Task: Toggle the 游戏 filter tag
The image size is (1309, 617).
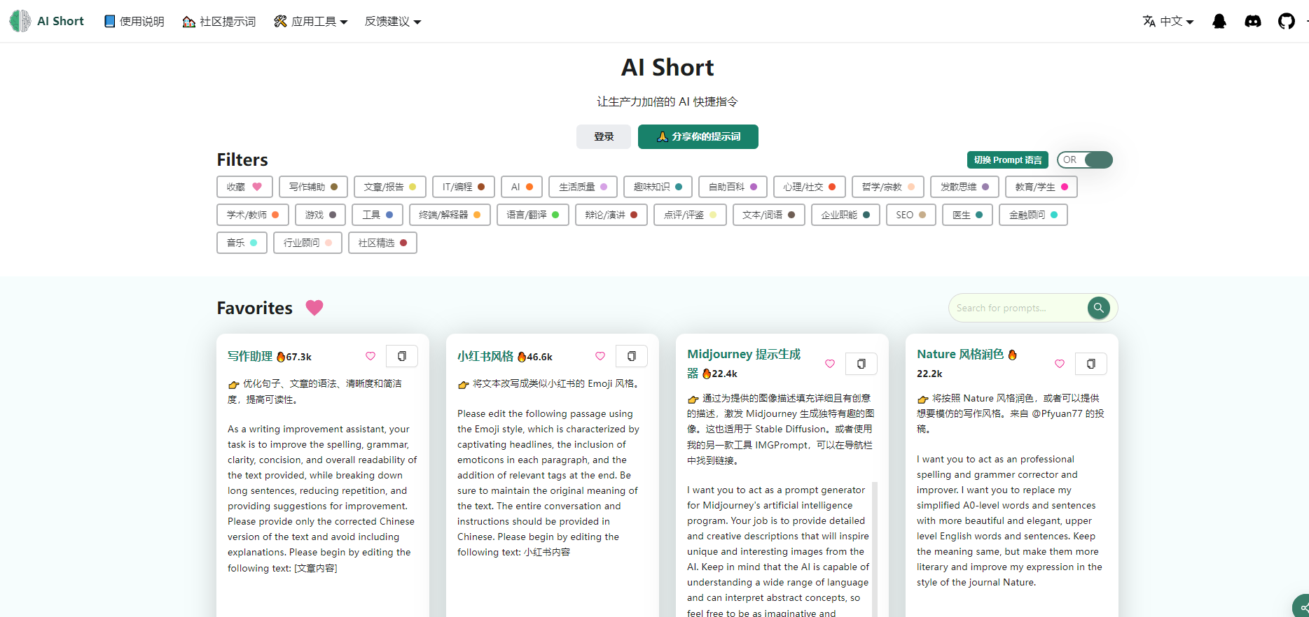Action: [320, 215]
